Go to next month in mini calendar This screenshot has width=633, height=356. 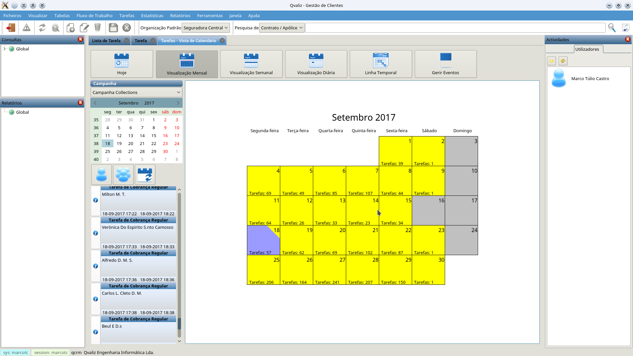click(x=178, y=103)
